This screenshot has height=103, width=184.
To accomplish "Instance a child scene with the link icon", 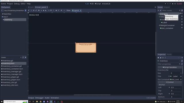I will pos(160,11).
